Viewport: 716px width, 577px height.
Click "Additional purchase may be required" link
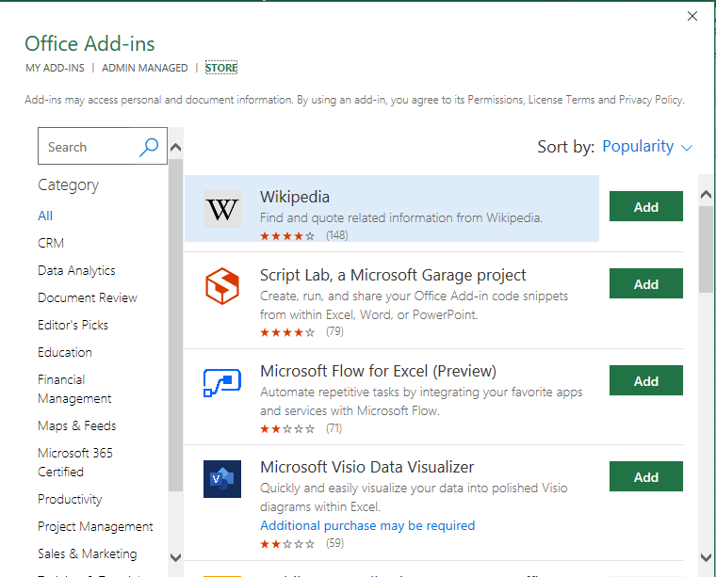coord(367,525)
